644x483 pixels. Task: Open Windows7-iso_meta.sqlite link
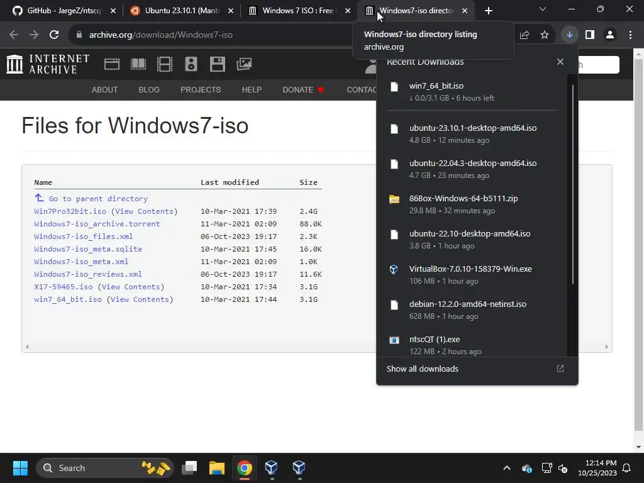click(x=88, y=249)
